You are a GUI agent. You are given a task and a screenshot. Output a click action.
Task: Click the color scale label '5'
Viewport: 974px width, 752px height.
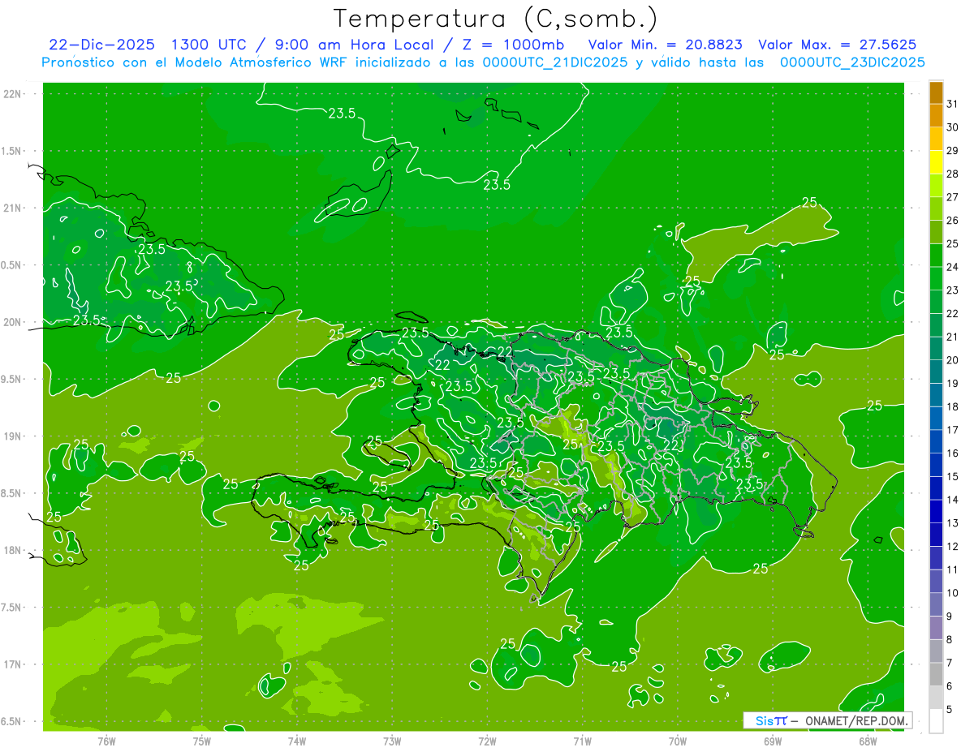tap(950, 710)
